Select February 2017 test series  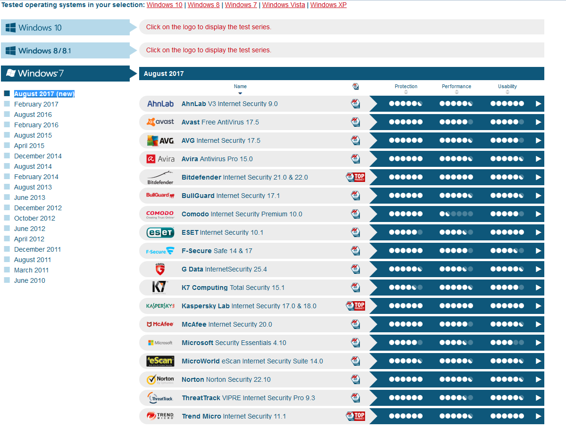click(36, 104)
